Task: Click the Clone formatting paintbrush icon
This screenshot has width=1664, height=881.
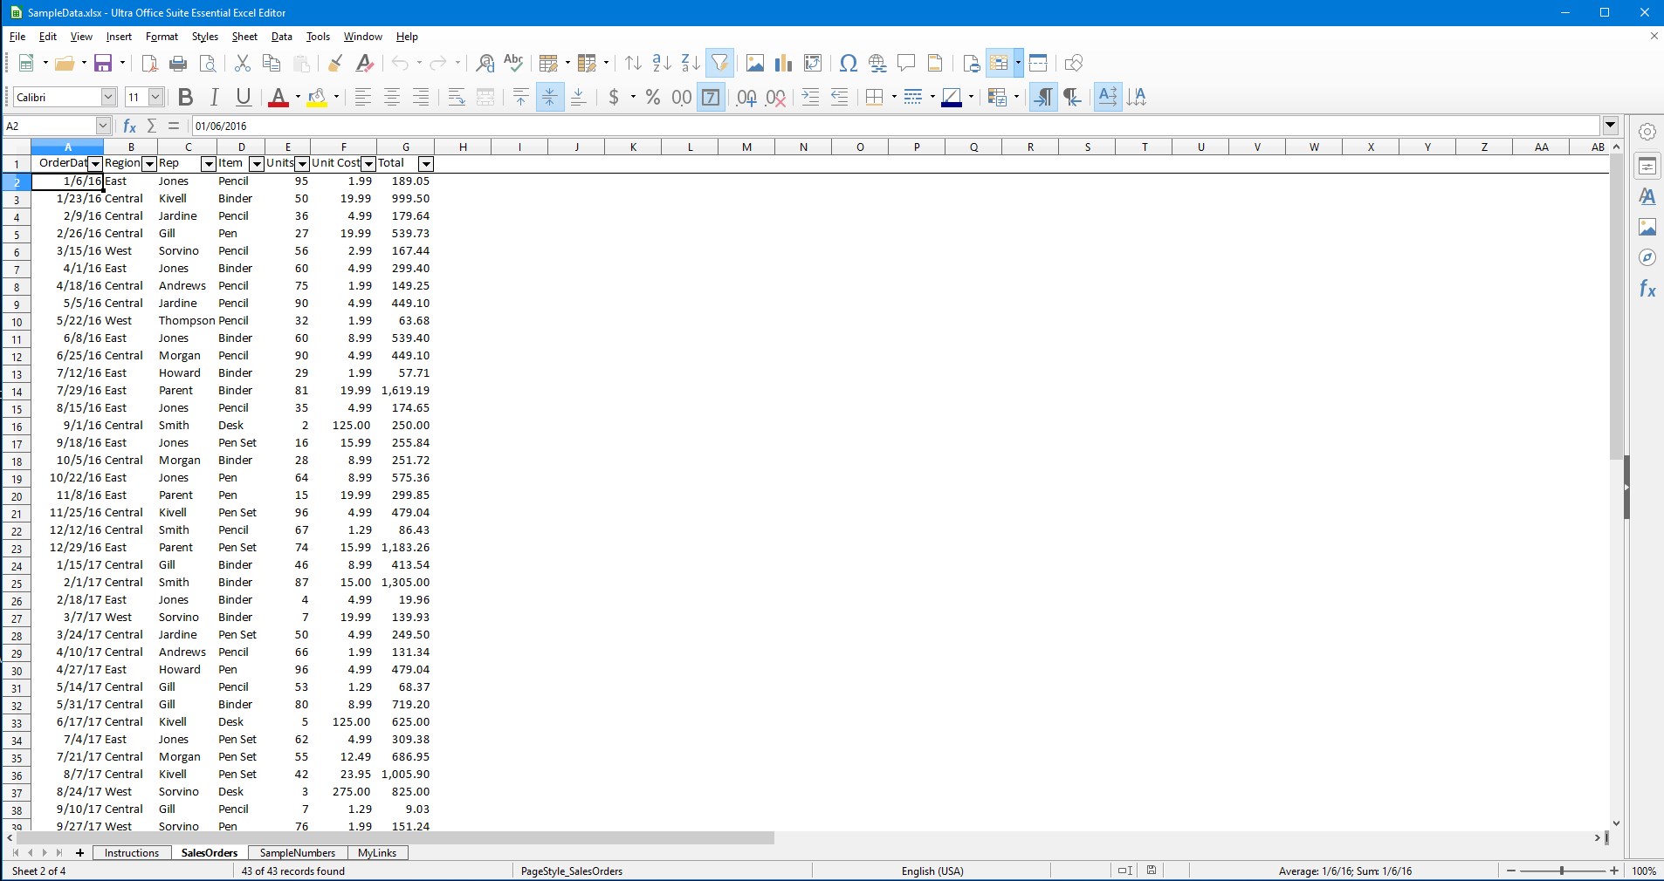Action: coord(335,63)
